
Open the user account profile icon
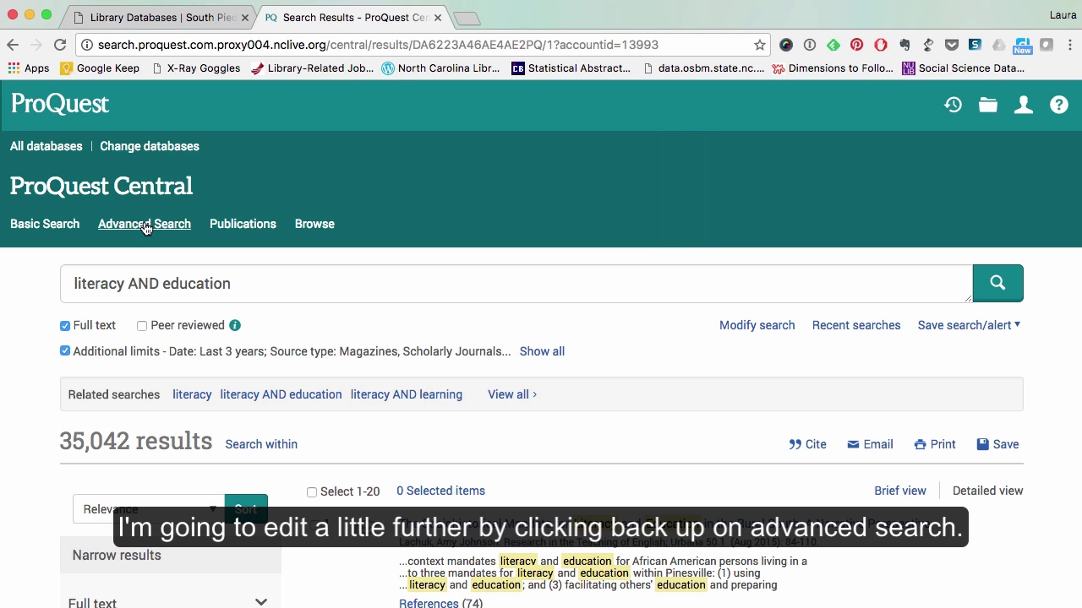(x=1024, y=105)
